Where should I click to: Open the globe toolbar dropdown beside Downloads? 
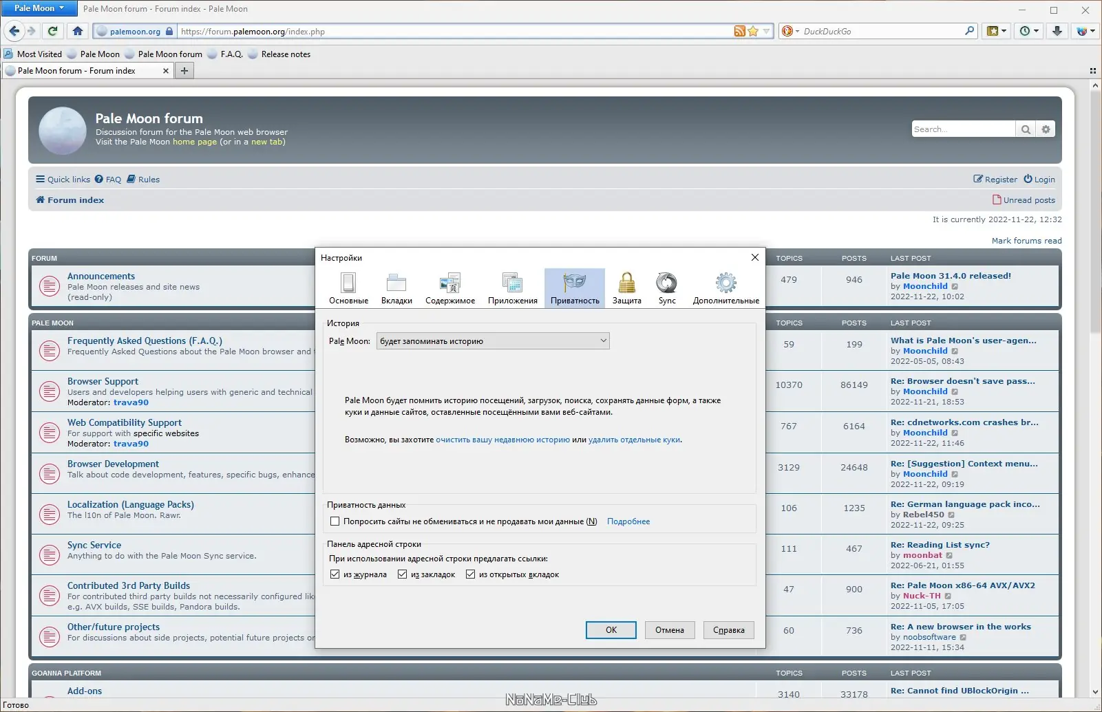pos(1085,31)
